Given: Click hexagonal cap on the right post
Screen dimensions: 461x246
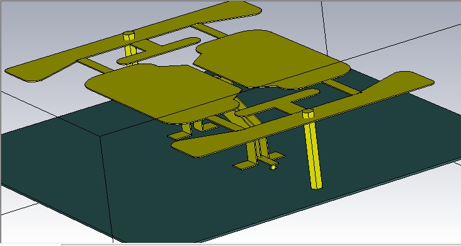Looking at the screenshot, I should coord(308,113).
